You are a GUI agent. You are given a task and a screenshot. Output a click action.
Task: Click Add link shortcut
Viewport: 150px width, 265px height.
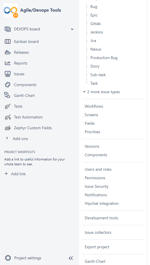15,174
